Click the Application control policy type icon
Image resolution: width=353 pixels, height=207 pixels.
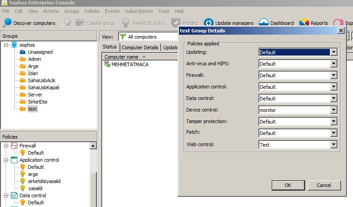(14, 160)
